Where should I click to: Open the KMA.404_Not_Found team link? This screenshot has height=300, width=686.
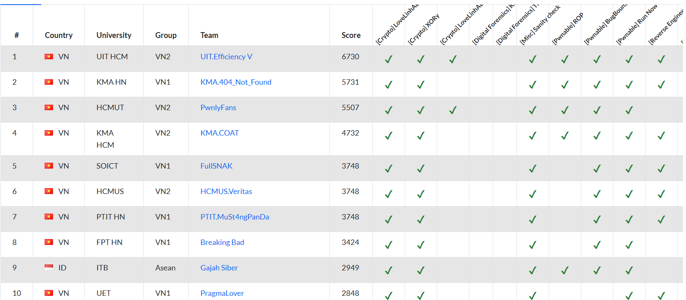235,82
